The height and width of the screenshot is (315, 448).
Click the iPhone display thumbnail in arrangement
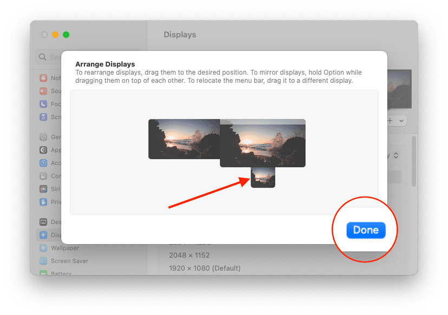click(x=263, y=178)
